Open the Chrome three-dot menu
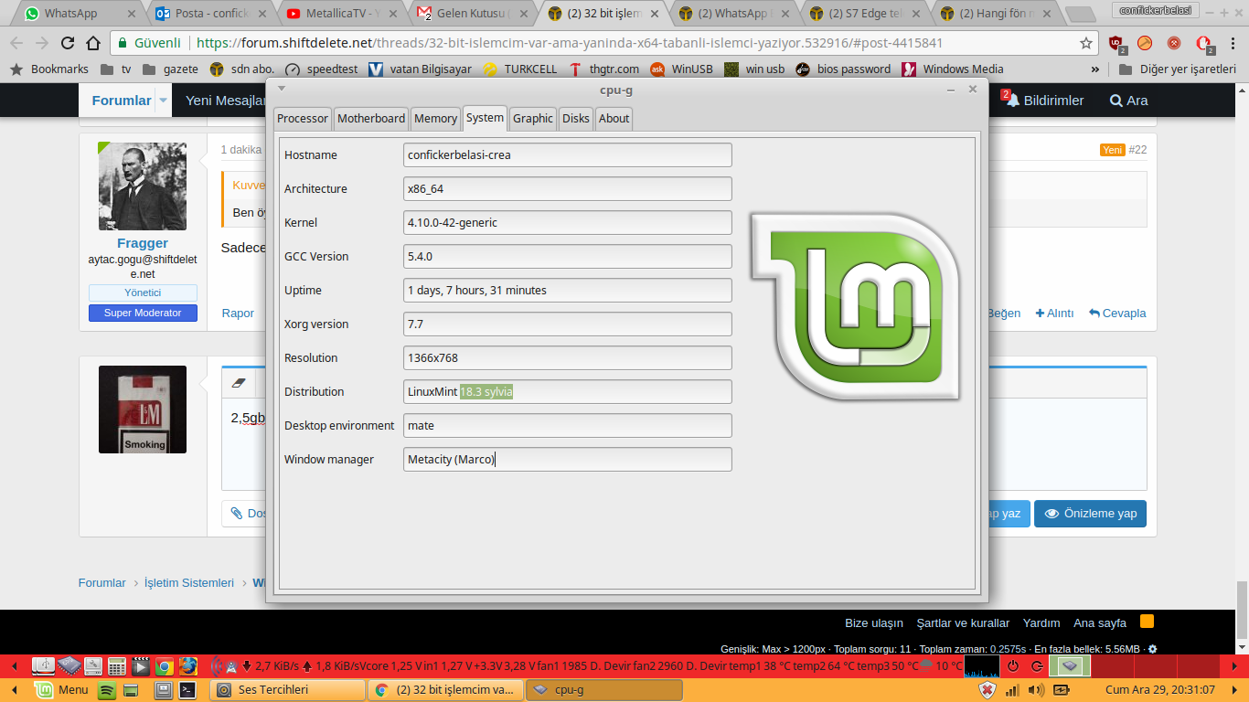 [x=1231, y=43]
